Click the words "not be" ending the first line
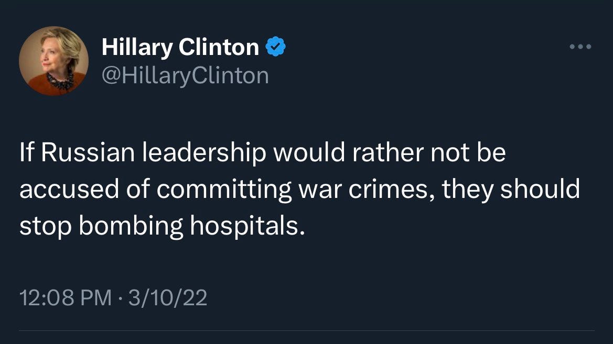613x344 pixels. tap(468, 153)
